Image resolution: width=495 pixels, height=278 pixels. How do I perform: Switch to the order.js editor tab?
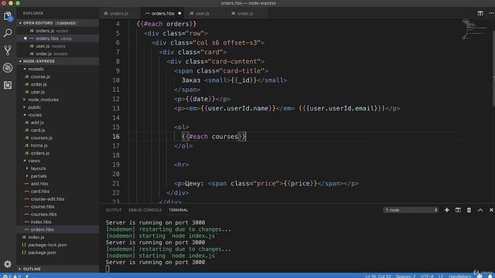[x=245, y=14]
